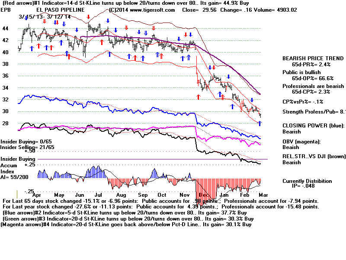
Task: Click the Strength Profess/Pub reading
Action: 314,112
